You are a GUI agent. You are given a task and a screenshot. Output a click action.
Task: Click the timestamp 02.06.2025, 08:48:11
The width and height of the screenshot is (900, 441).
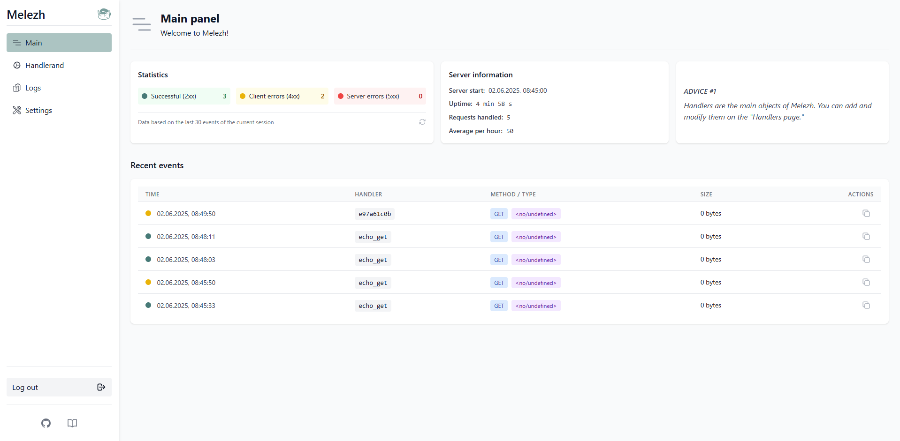coord(186,237)
